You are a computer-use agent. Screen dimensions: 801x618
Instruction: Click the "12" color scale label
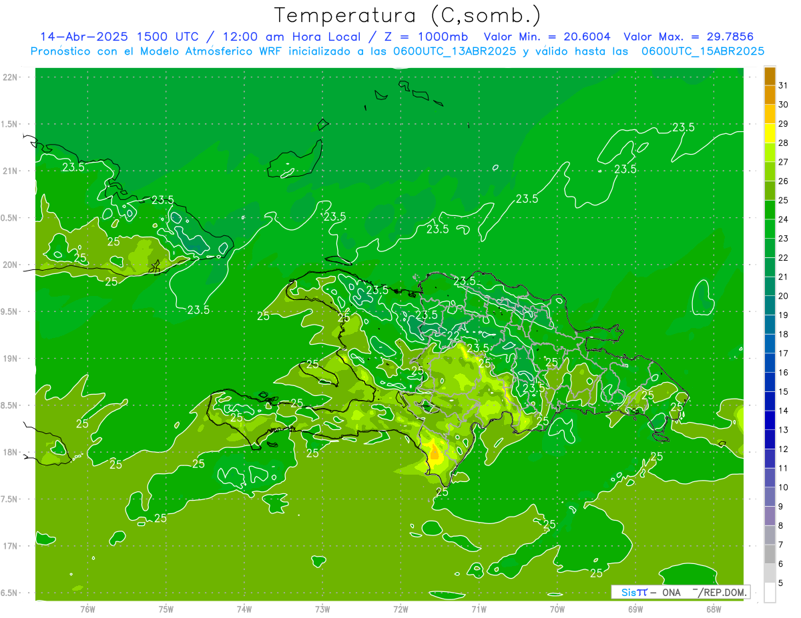click(x=783, y=449)
